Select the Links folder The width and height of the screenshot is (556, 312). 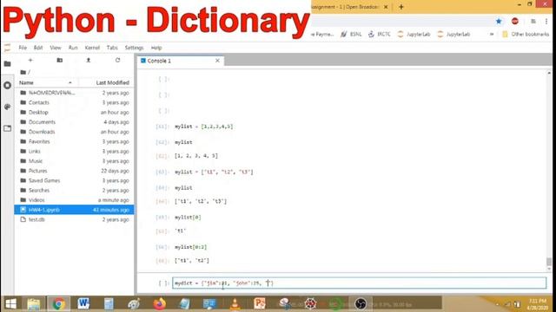click(74, 152)
